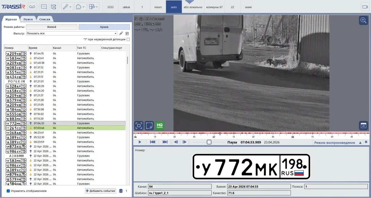
Task: Click the fullscreen frame icon on video
Action: [x=139, y=125]
